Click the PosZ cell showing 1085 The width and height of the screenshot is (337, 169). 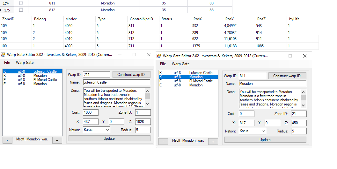271,46
